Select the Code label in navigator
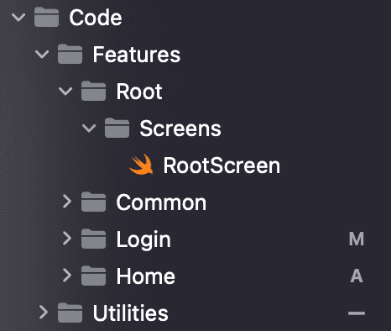This screenshot has width=391, height=331. coord(96,18)
